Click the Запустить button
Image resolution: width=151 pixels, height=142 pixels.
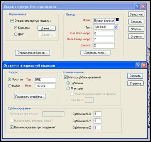pyautogui.click(x=136, y=14)
